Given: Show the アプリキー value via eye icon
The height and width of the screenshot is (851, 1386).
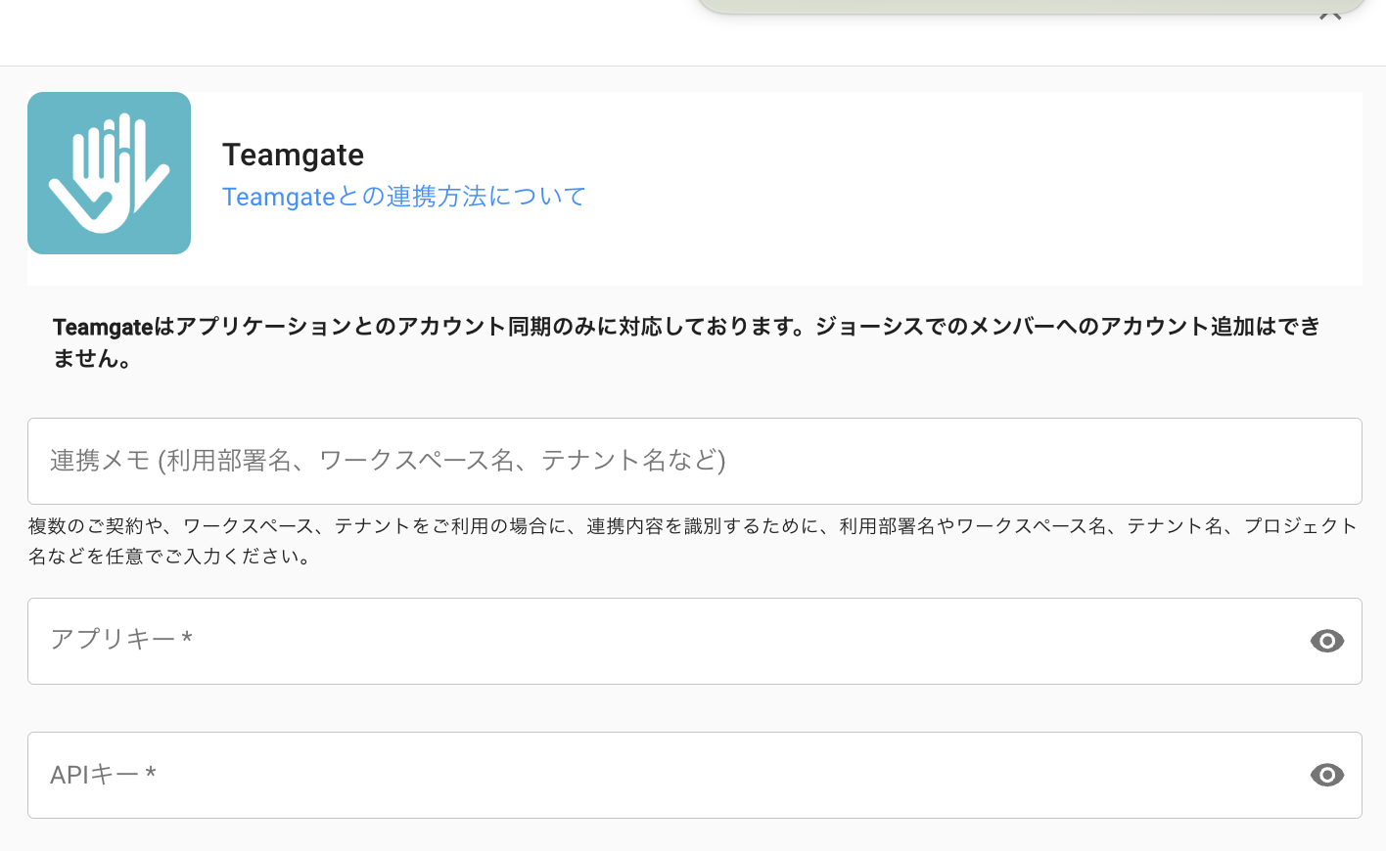Looking at the screenshot, I should tap(1326, 641).
